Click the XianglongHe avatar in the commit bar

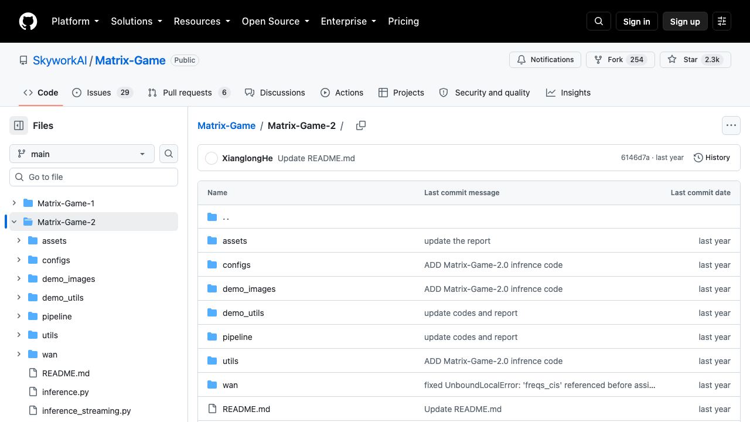pos(212,158)
